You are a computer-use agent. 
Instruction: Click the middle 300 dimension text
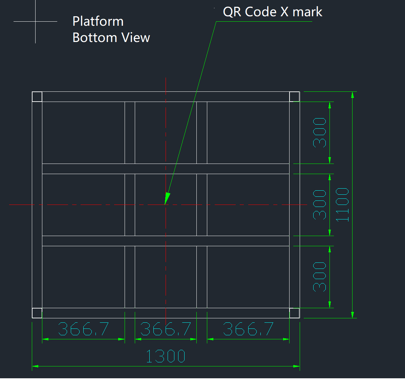[x=319, y=205]
